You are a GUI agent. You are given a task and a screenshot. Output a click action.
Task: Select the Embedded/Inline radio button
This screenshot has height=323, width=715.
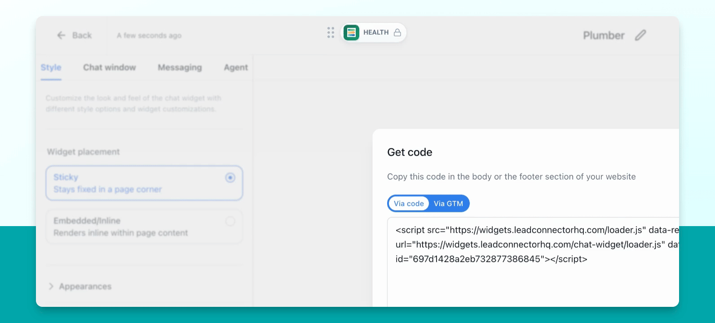[230, 221]
